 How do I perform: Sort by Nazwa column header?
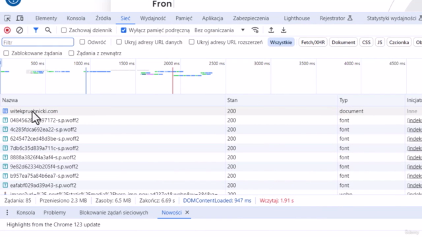(113, 100)
